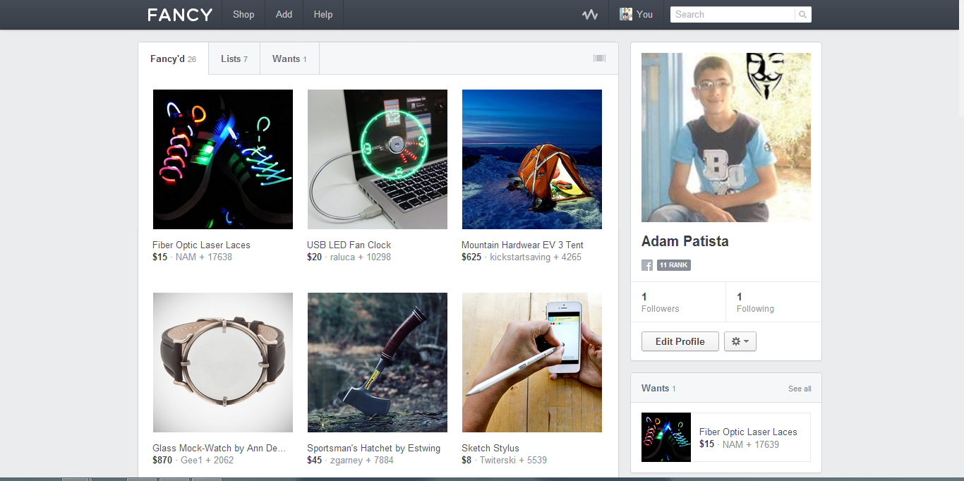
Task: Switch to the Wants tab
Action: (x=289, y=59)
